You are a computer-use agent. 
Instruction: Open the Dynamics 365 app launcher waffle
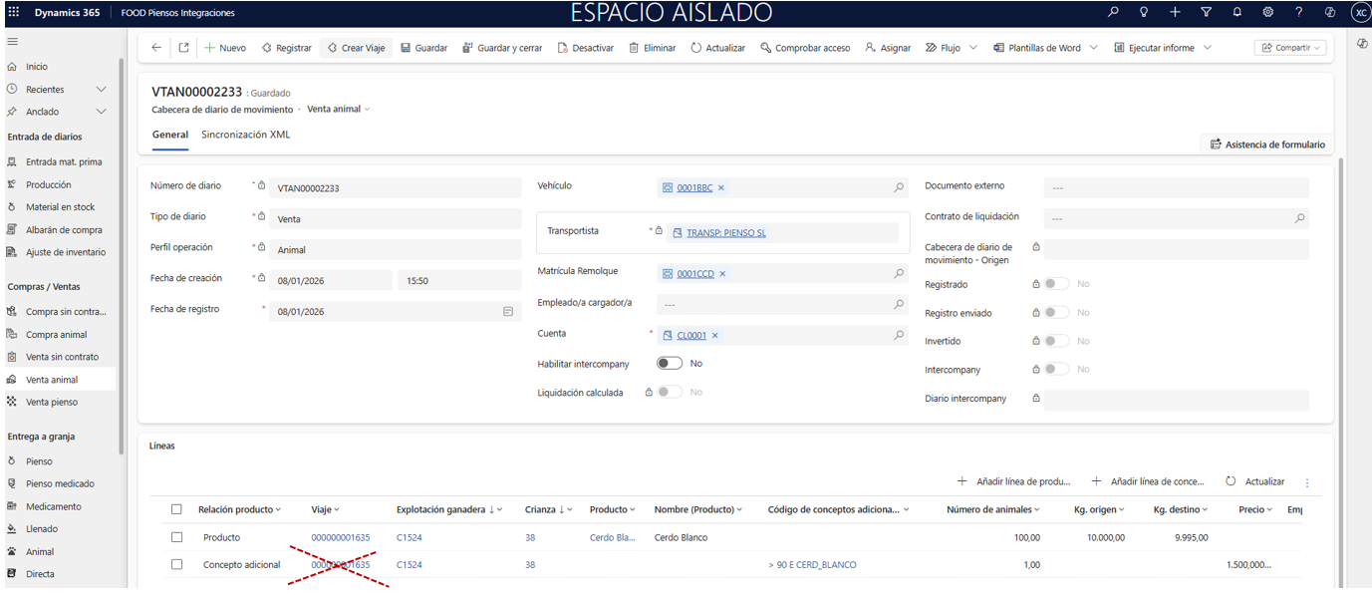pyautogui.click(x=13, y=13)
